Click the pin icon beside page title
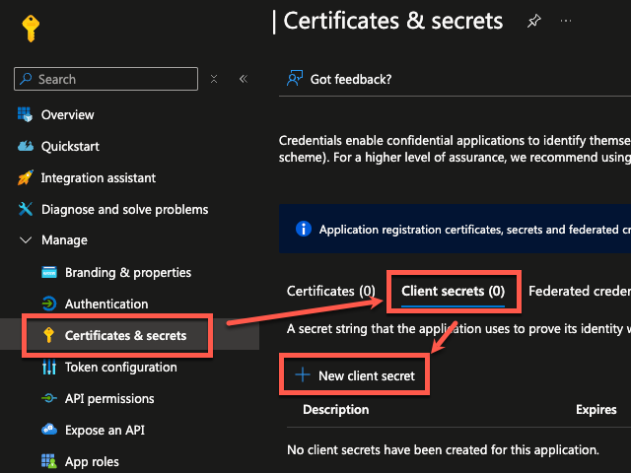The image size is (631, 473). [x=534, y=21]
